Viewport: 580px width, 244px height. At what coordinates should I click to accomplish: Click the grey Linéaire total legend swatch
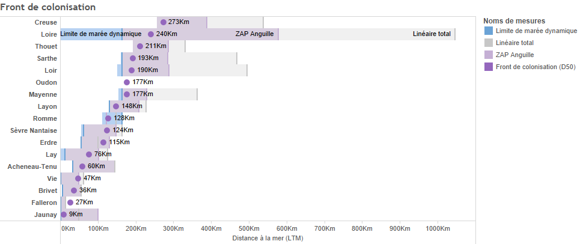pos(488,43)
